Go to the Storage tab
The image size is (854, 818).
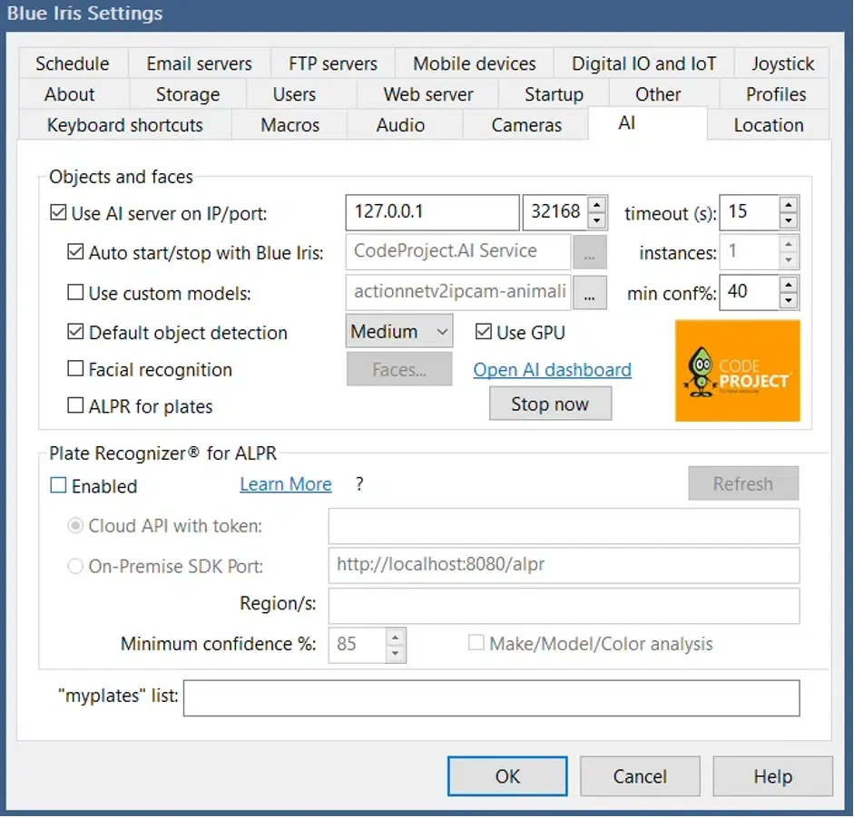(187, 94)
